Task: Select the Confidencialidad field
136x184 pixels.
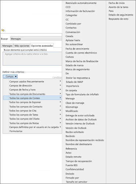Action: point(75,169)
